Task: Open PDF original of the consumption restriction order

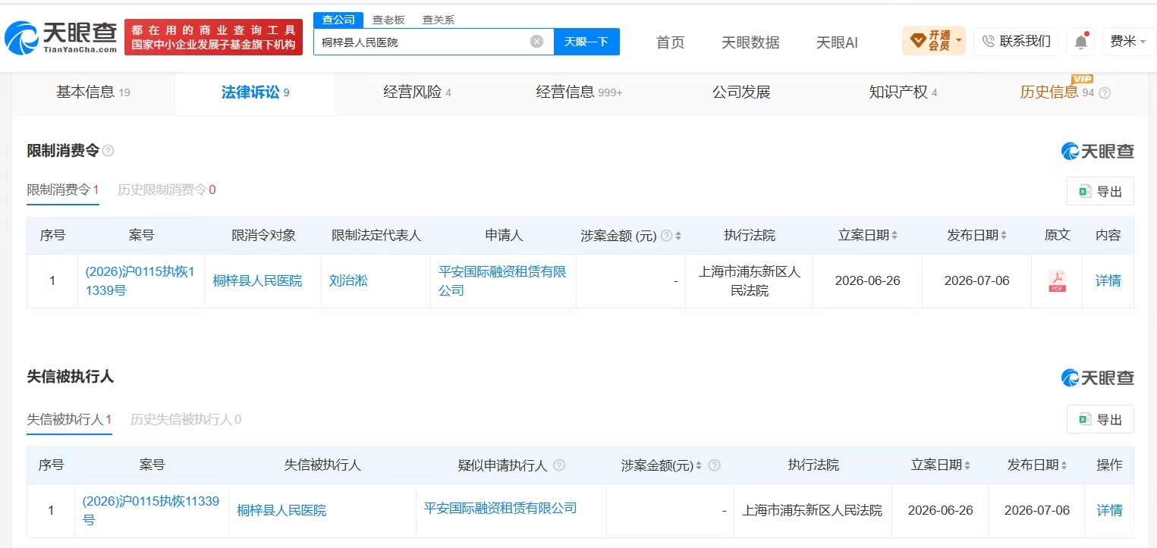Action: click(1057, 281)
